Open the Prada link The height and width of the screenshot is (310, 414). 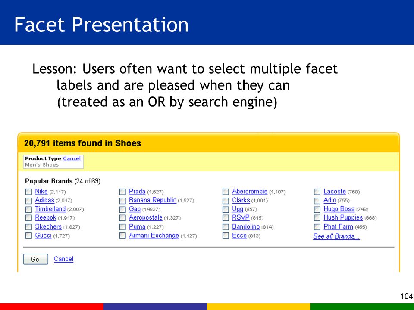click(x=137, y=191)
